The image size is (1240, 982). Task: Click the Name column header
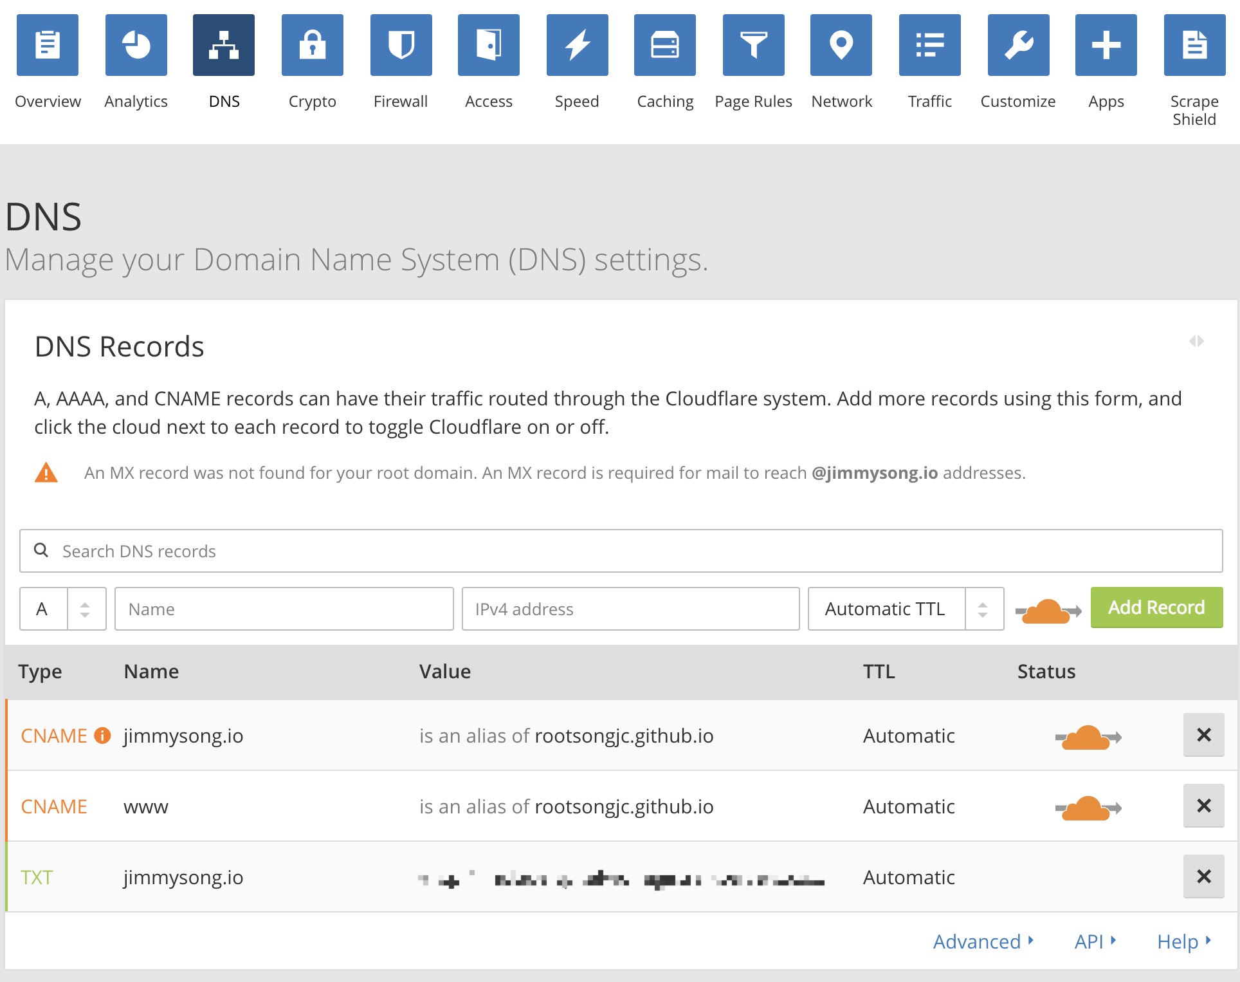(x=151, y=671)
